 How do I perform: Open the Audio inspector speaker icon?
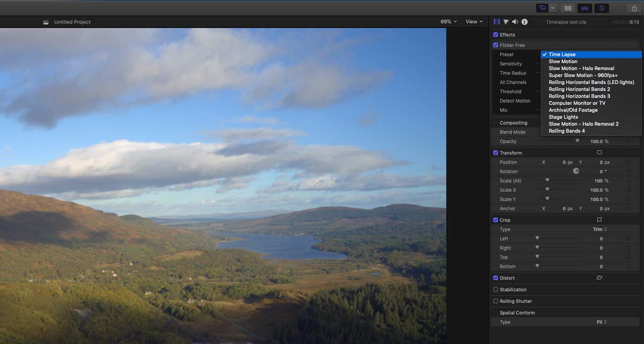point(515,22)
